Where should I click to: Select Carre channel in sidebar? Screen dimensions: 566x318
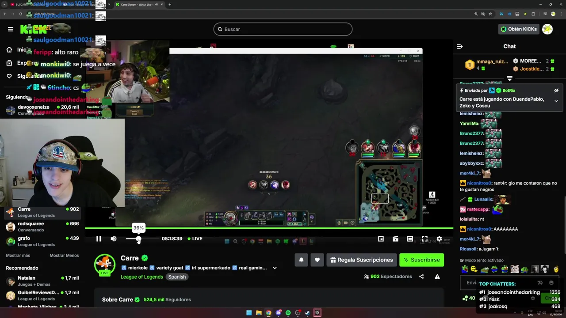pos(42,212)
